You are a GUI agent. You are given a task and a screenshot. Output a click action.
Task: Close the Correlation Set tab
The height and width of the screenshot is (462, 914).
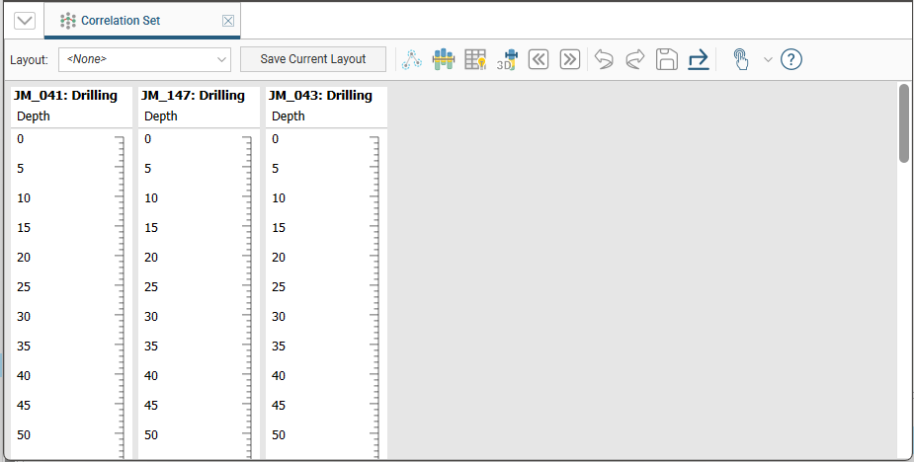coord(228,21)
